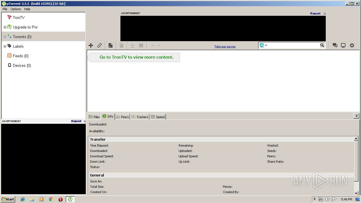Launch Google Chrome from taskbar
This screenshot has width=361, height=203.
pyautogui.click(x=51, y=199)
